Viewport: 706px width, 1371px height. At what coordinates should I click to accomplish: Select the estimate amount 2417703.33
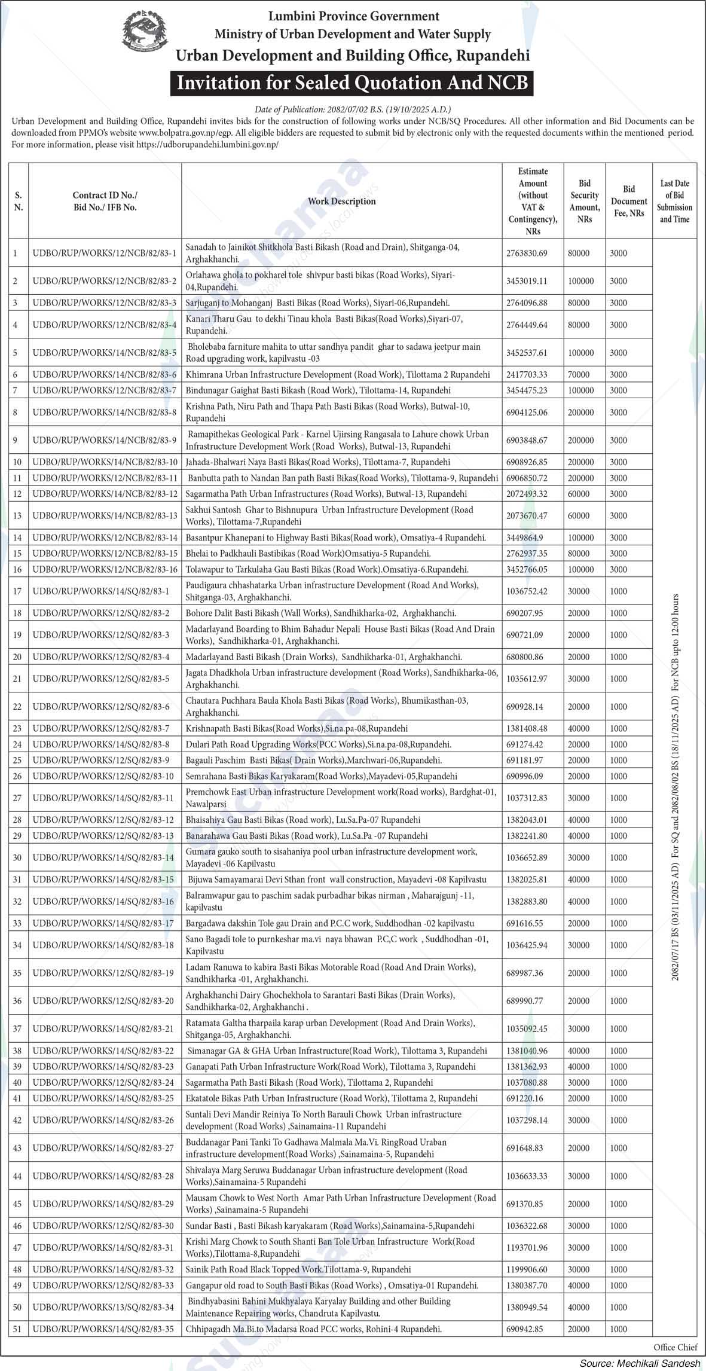[x=527, y=375]
